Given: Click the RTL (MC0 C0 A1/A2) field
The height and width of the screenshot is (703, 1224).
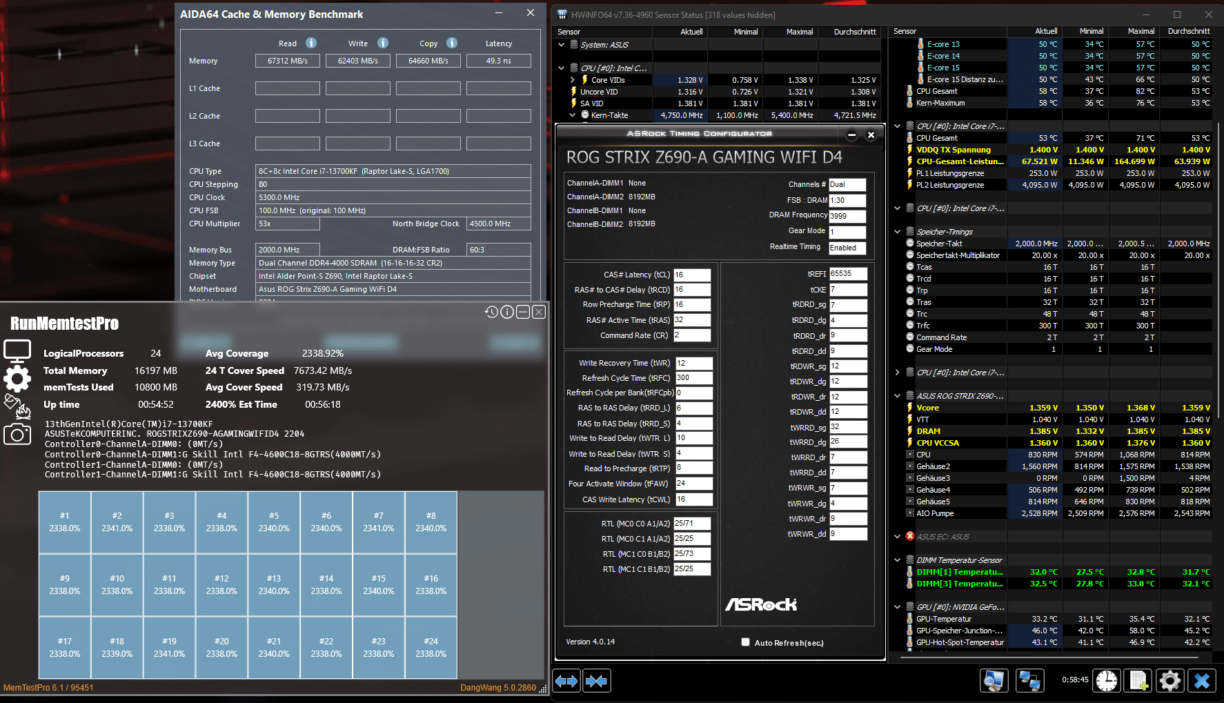Looking at the screenshot, I should [x=692, y=524].
